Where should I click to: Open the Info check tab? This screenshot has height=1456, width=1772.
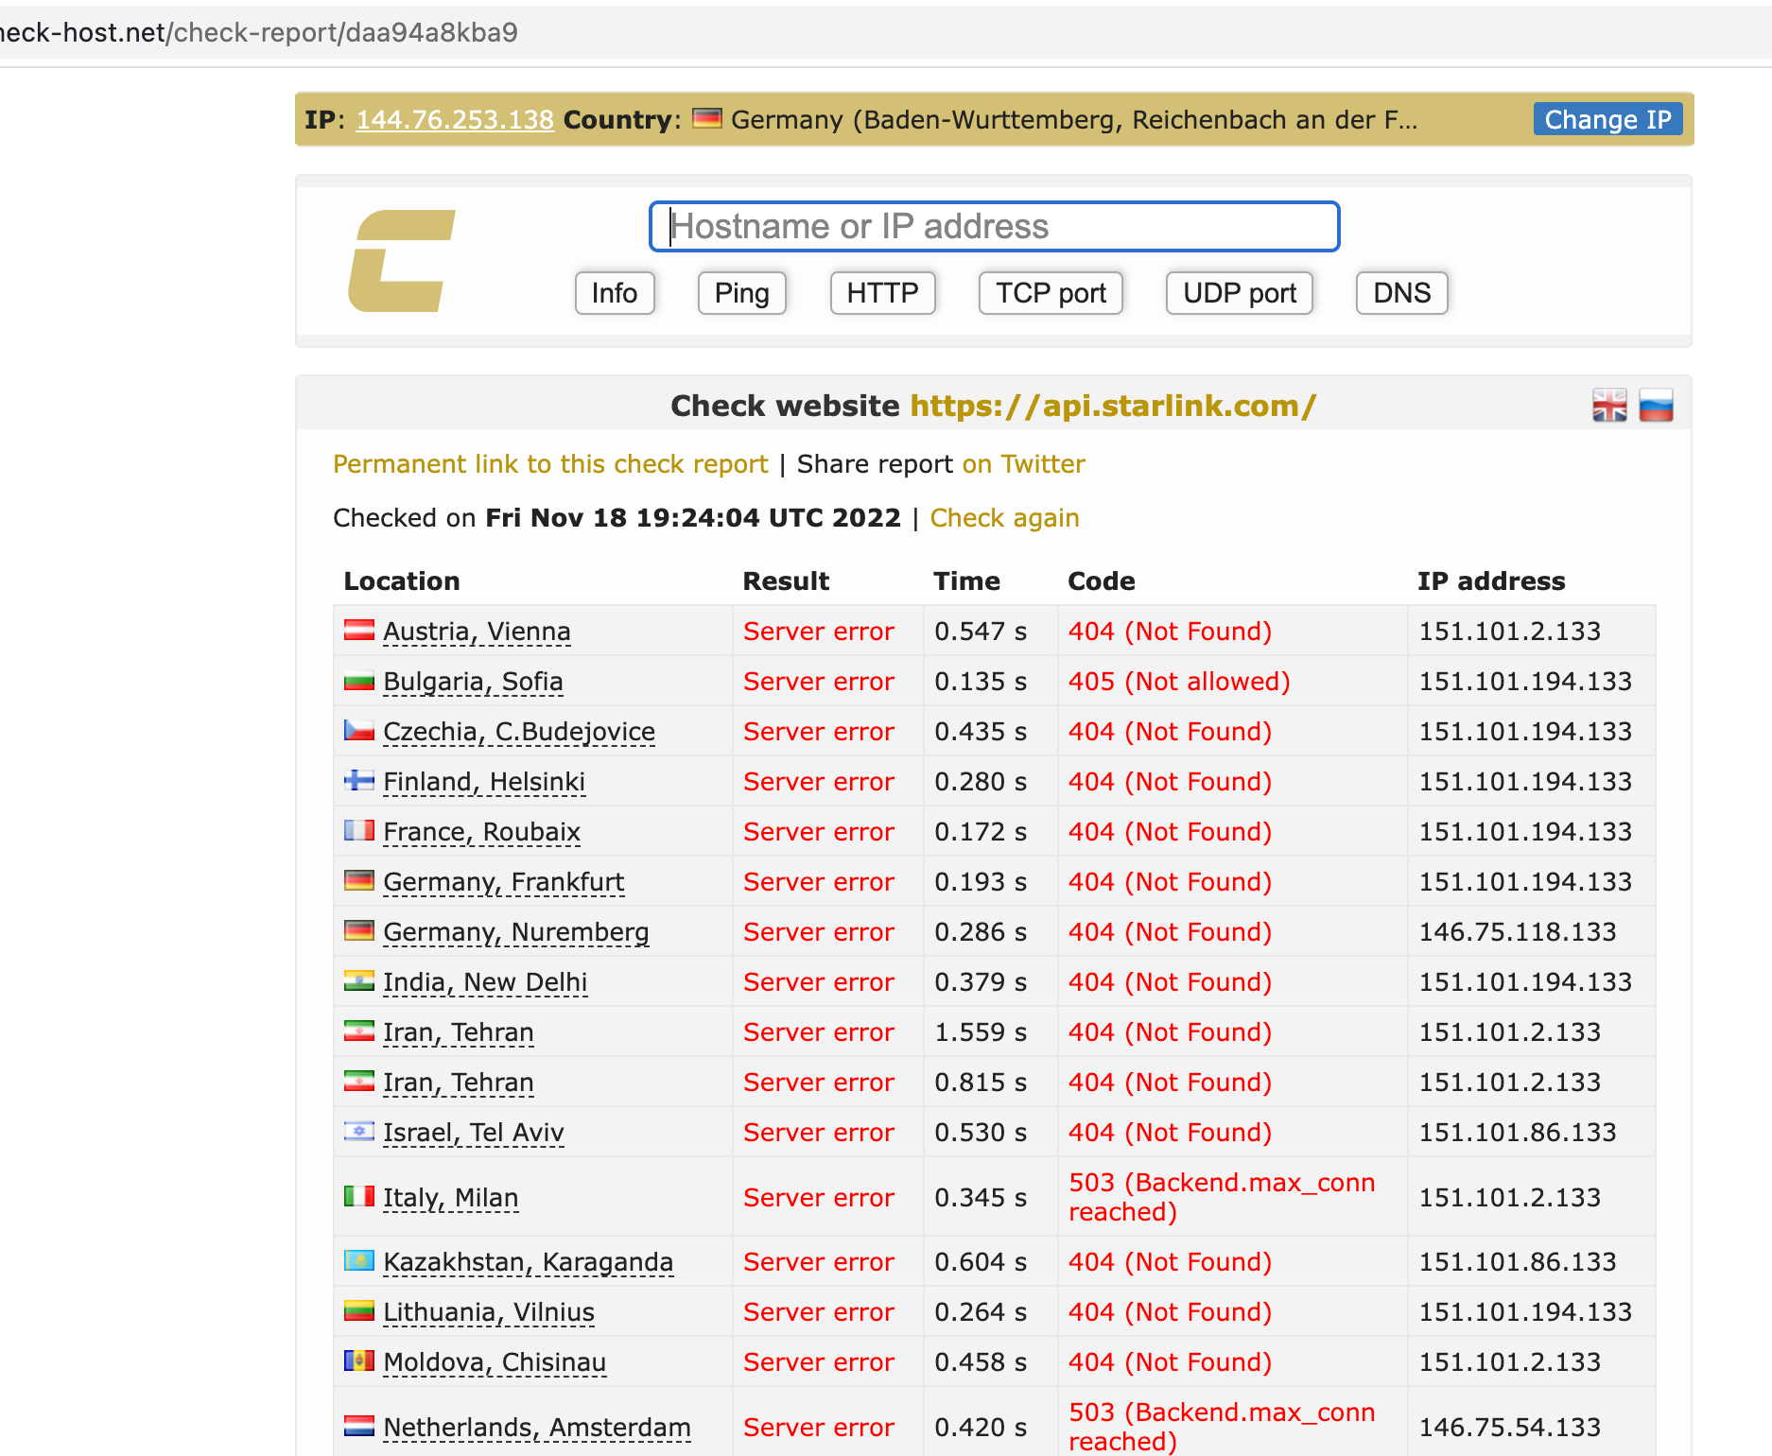(615, 293)
